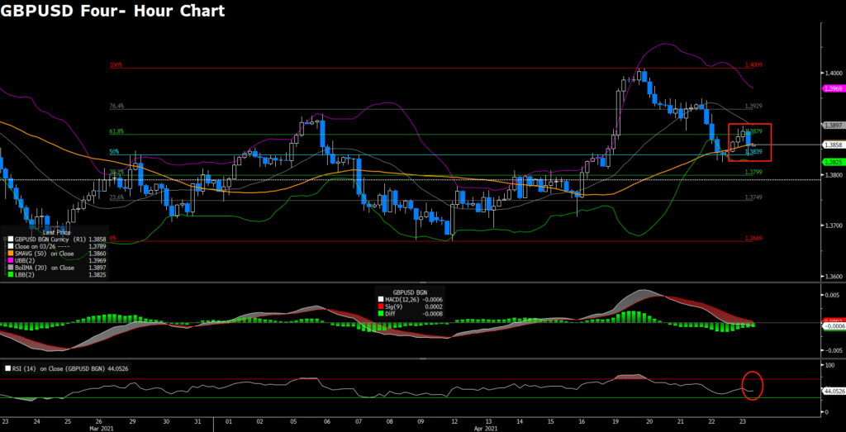Click the white GBPUSD BGN Curncy legend swatch
This screenshot has height=432, width=846.
click(11, 239)
